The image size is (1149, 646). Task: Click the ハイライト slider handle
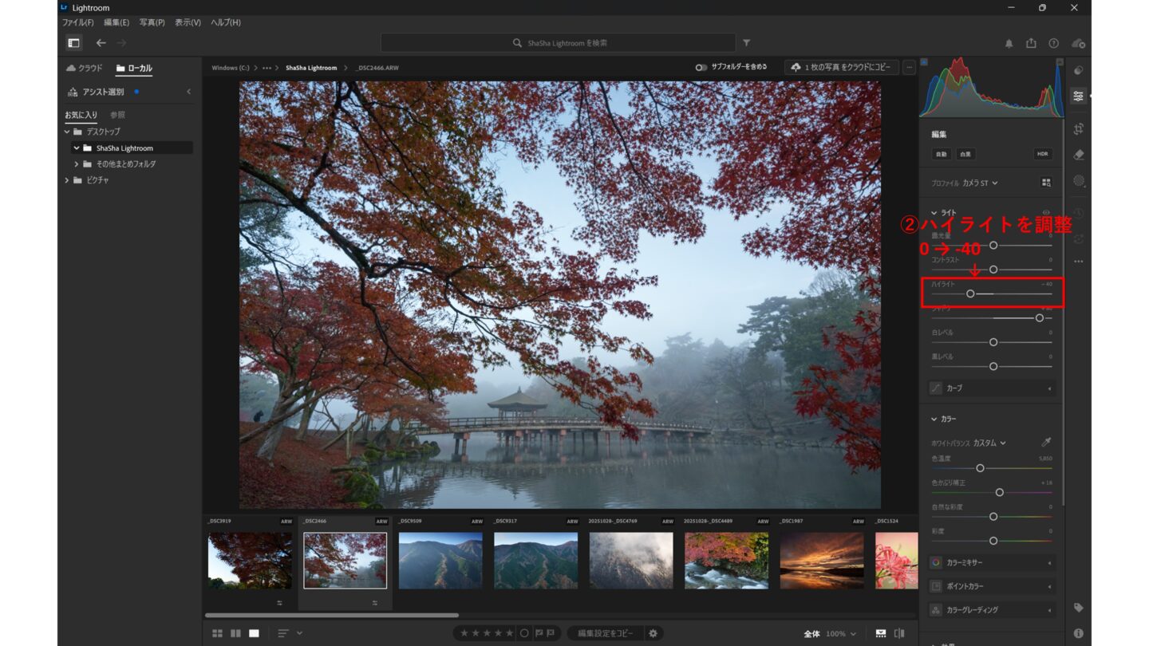[970, 293]
